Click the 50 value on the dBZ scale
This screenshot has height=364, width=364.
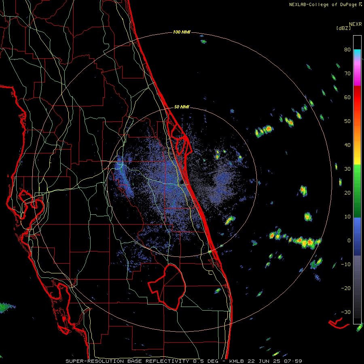347,121
